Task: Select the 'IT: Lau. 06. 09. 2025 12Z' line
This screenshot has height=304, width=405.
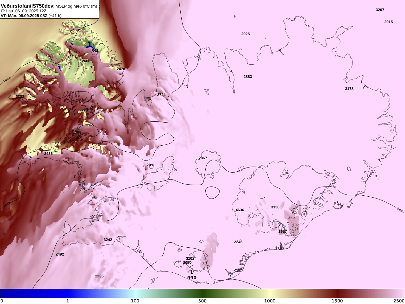Action: [24, 11]
